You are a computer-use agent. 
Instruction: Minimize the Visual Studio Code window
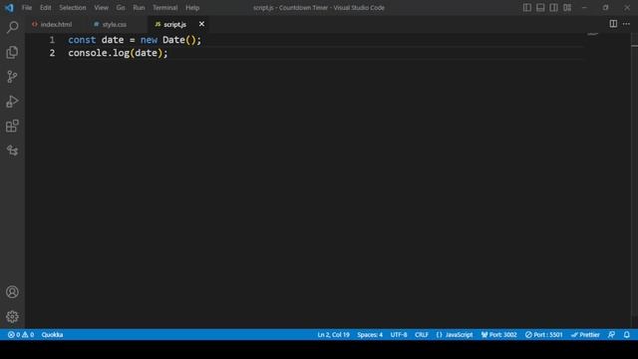point(584,8)
